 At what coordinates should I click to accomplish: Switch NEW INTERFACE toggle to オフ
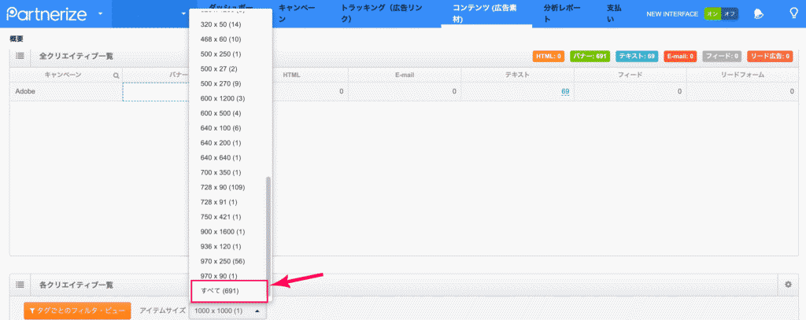pos(729,14)
